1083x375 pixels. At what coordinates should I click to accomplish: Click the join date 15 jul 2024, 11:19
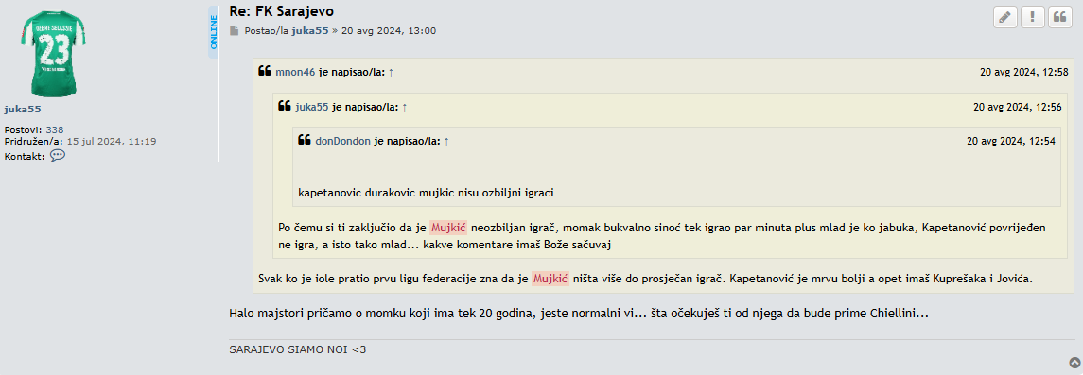pyautogui.click(x=112, y=141)
